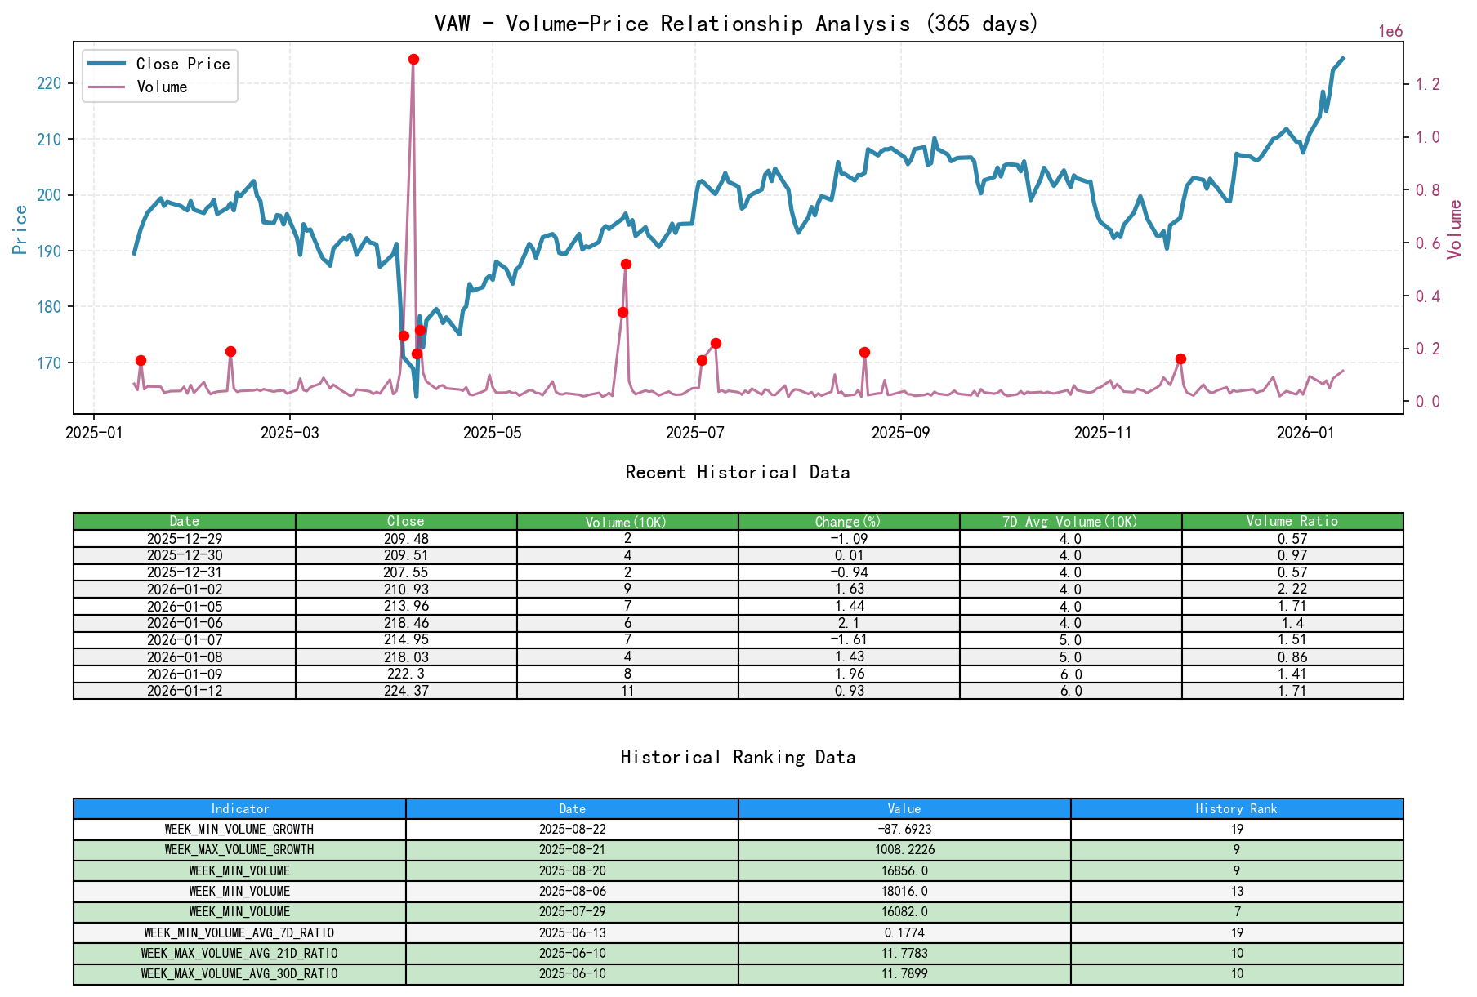This screenshot has height=997, width=1477.
Task: Click the Recent Historical Data section heading
Action: click(737, 472)
